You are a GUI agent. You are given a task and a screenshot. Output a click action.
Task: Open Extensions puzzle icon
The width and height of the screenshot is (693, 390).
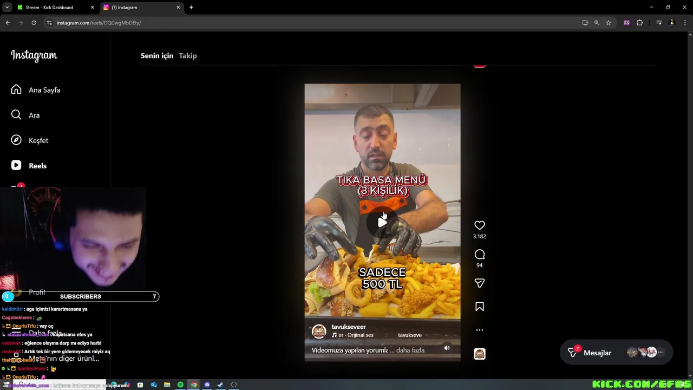(x=639, y=23)
